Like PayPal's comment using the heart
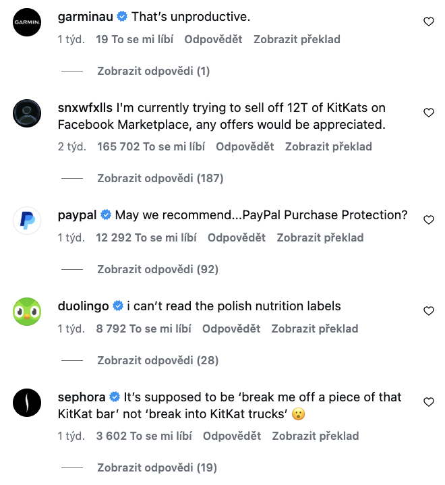This screenshot has height=485, width=445. [x=428, y=220]
